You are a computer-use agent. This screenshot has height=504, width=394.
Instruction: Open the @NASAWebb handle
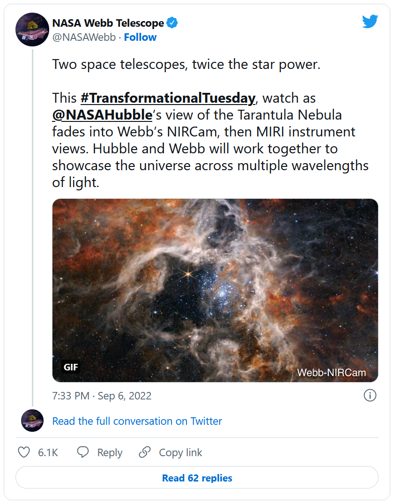(84, 38)
